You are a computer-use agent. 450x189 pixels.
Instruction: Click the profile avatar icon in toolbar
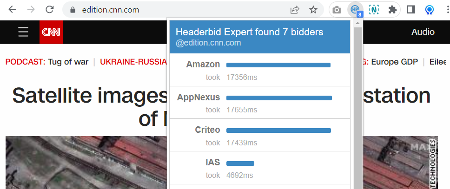pyautogui.click(x=430, y=10)
